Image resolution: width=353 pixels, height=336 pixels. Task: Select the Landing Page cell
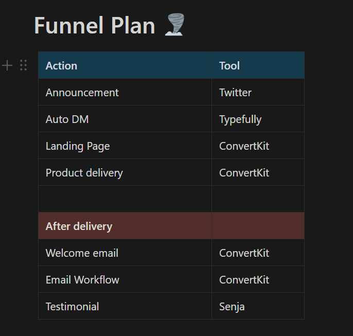tap(125, 146)
